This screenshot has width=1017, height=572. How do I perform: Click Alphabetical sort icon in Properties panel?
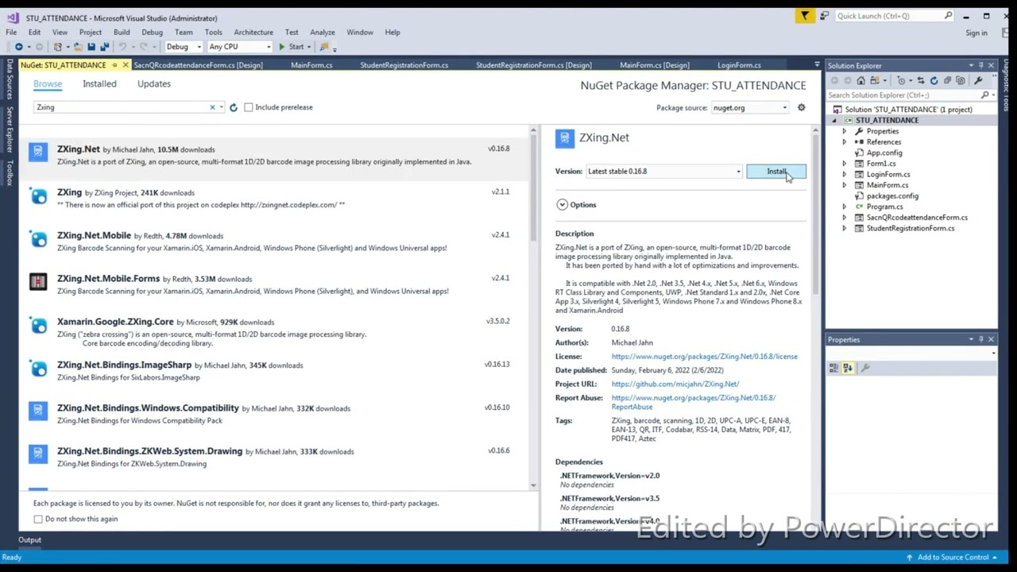click(x=847, y=368)
